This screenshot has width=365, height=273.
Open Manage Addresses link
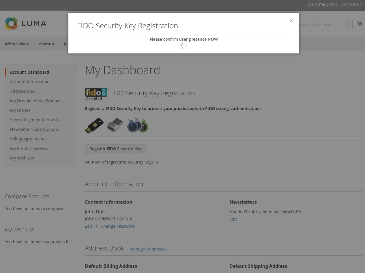[148, 249]
